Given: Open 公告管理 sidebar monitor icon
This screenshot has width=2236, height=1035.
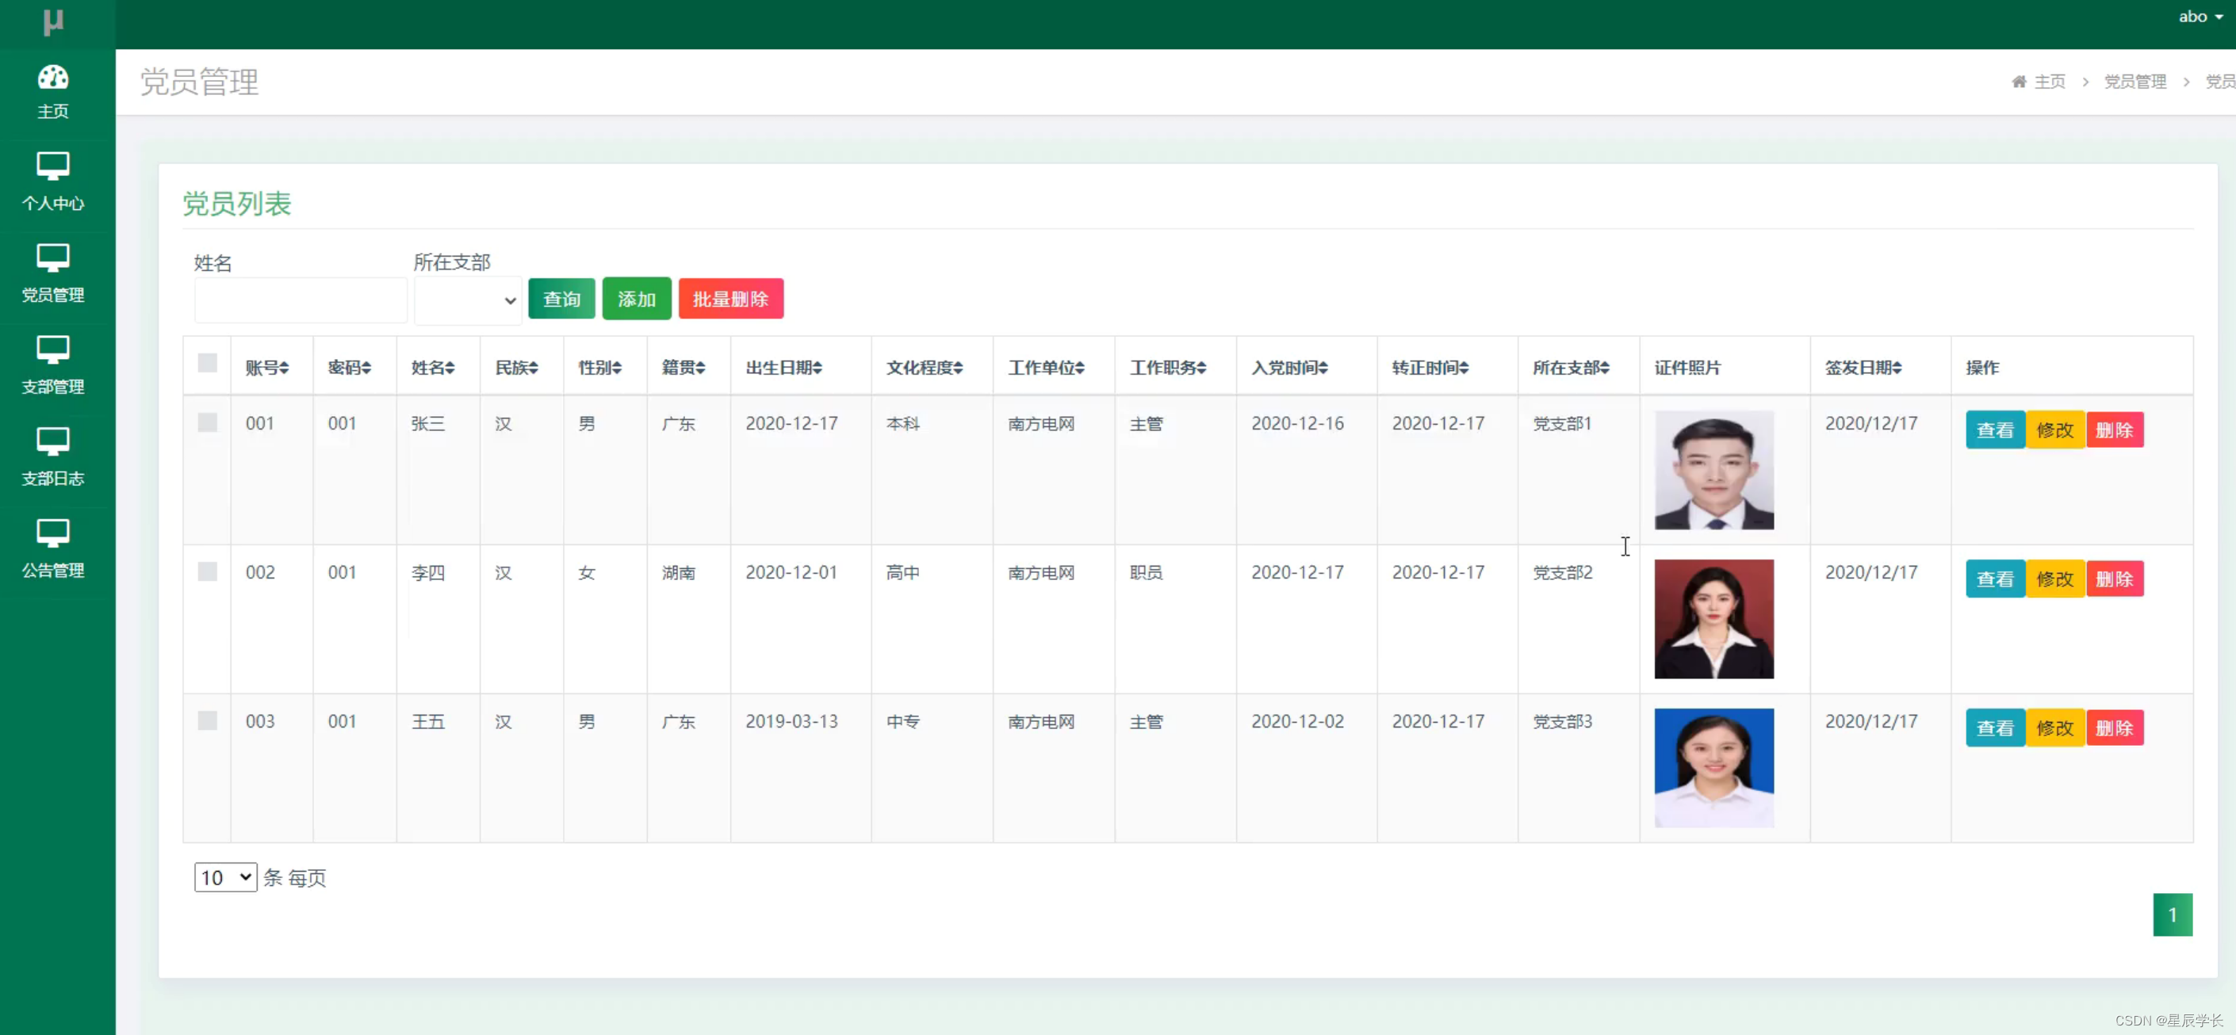Looking at the screenshot, I should point(53,533).
